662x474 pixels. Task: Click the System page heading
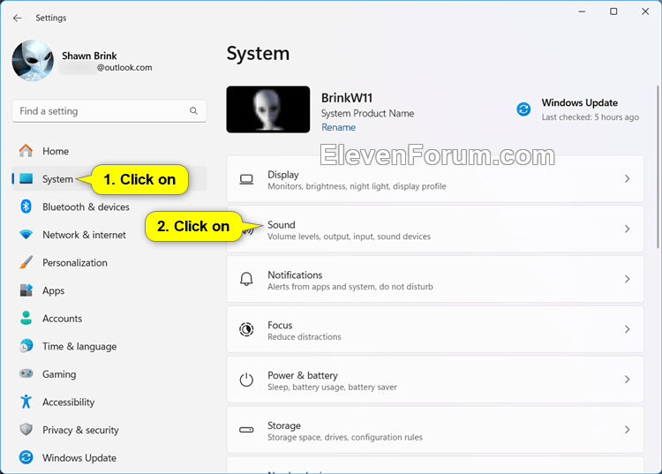tap(258, 54)
